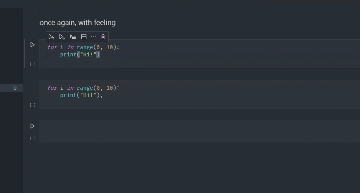This screenshot has height=193, width=360.
Task: Split the cell with the toolbar icon
Action: (84, 37)
